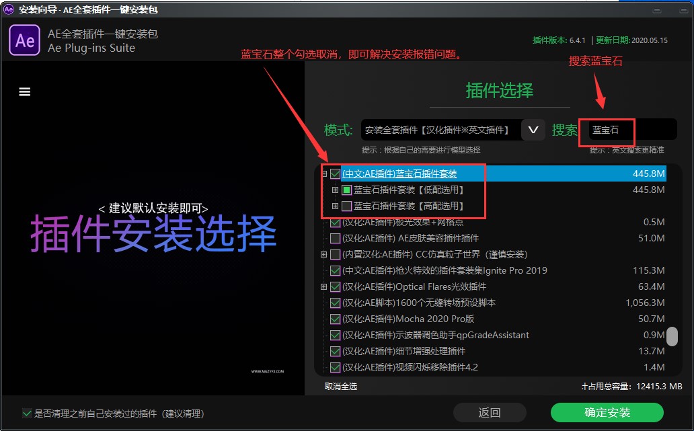Image resolution: width=694 pixels, height=431 pixels.
Task: Enable 蓝宝石插件套装【高配选用】 checkbox
Action: pyautogui.click(x=346, y=206)
